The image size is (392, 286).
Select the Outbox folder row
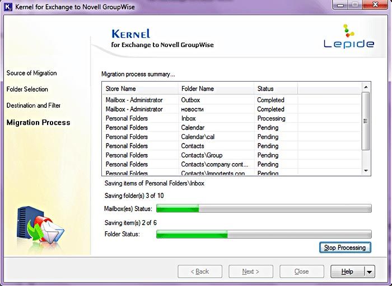click(x=232, y=100)
